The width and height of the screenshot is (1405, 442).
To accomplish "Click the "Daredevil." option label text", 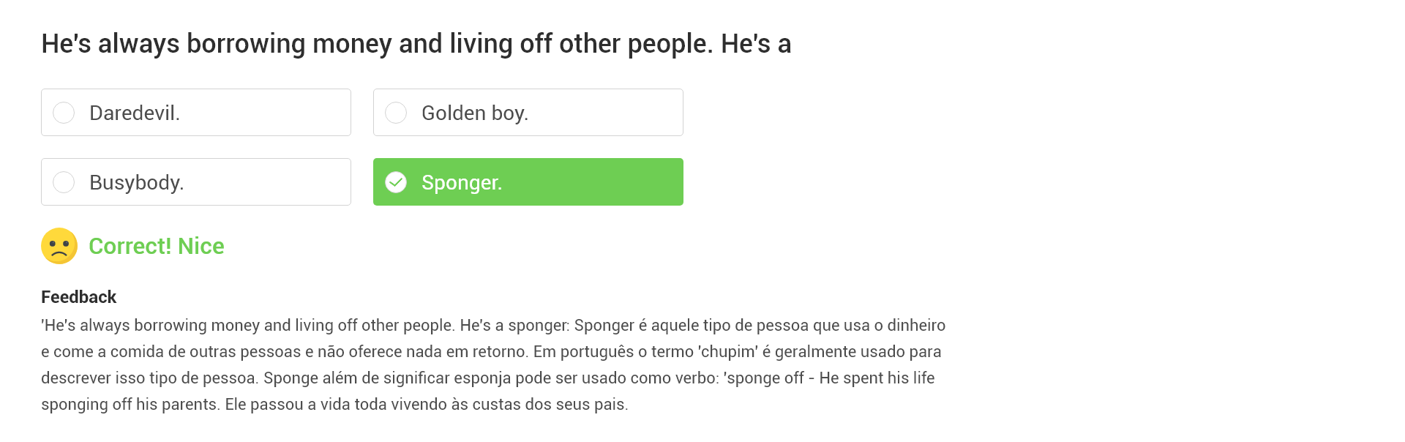I will 134,113.
